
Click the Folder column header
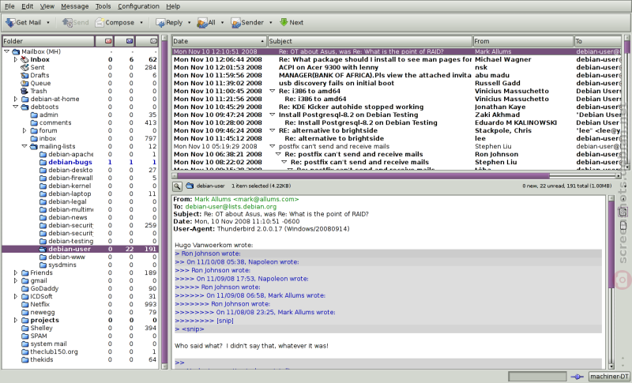(48, 41)
